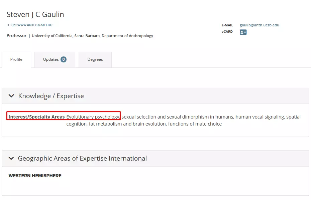
Task: Click the vCARD field label
Action: [227, 32]
